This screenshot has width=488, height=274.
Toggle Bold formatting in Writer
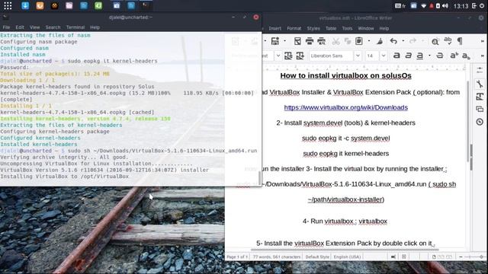point(396,56)
